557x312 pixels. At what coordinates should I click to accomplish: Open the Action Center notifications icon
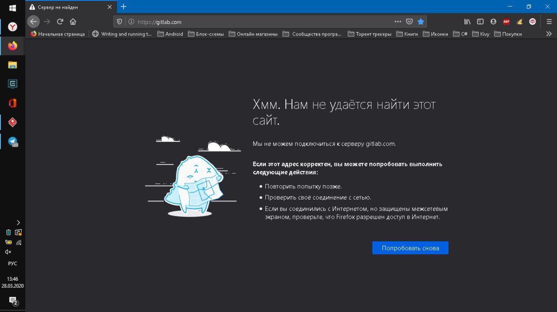(x=13, y=301)
